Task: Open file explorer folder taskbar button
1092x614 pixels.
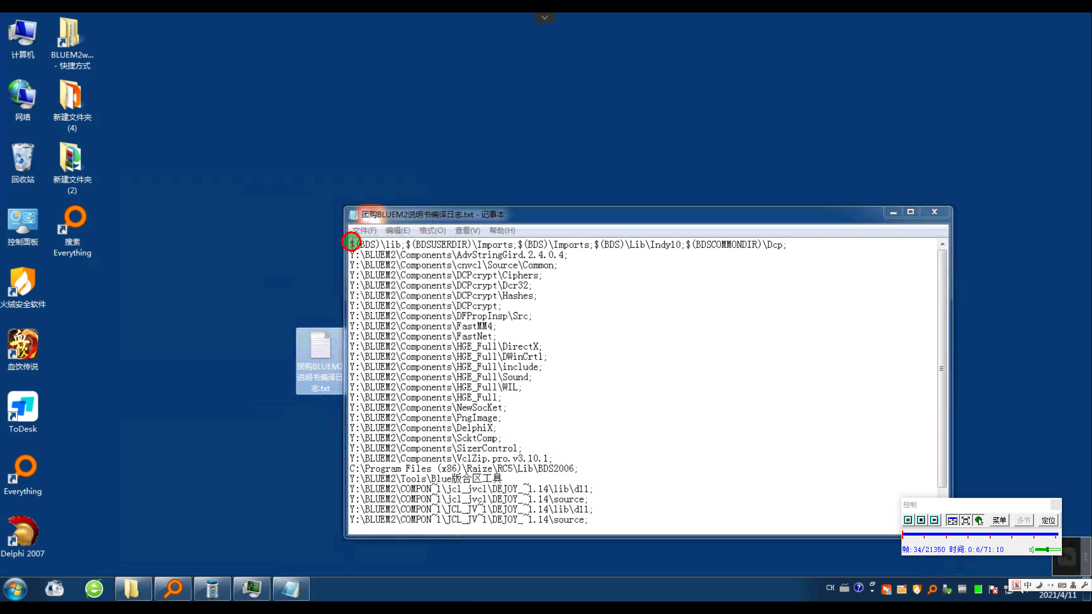Action: (133, 589)
